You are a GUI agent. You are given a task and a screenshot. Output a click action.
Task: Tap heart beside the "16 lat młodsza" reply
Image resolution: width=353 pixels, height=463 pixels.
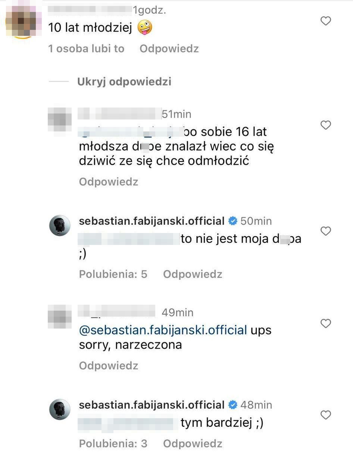(x=326, y=125)
